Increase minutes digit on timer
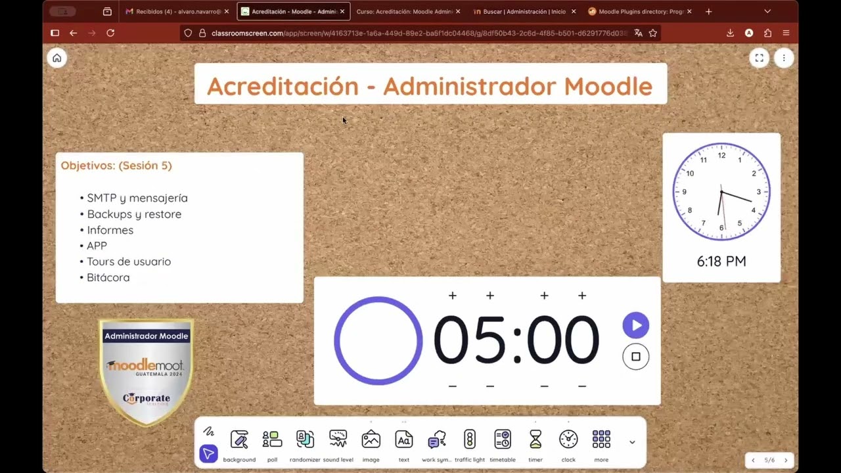The height and width of the screenshot is (473, 841). click(490, 296)
